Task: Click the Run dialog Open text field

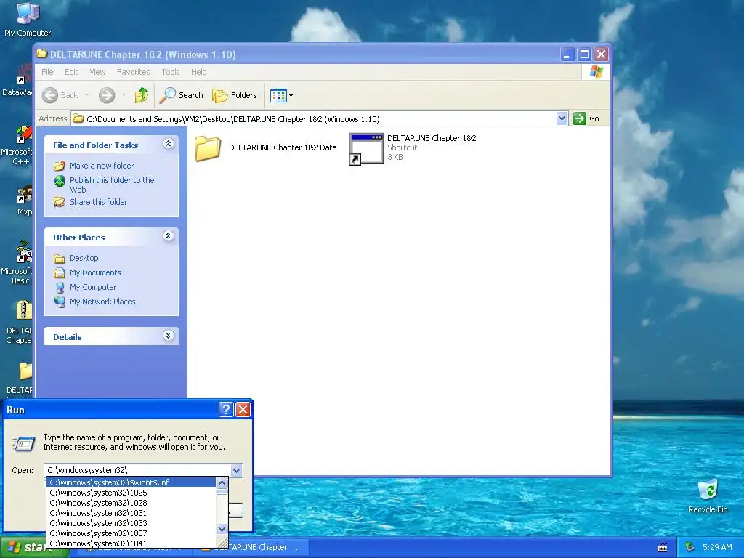Action: tap(137, 470)
